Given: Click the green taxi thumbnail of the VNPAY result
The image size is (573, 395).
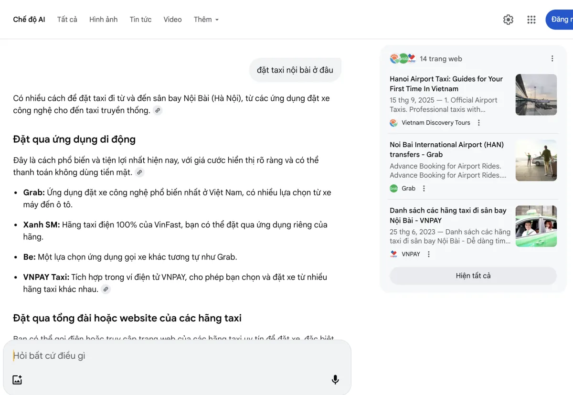Looking at the screenshot, I should point(536,226).
